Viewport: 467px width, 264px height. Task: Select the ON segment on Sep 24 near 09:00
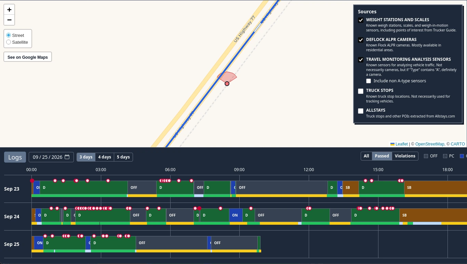coord(236,215)
